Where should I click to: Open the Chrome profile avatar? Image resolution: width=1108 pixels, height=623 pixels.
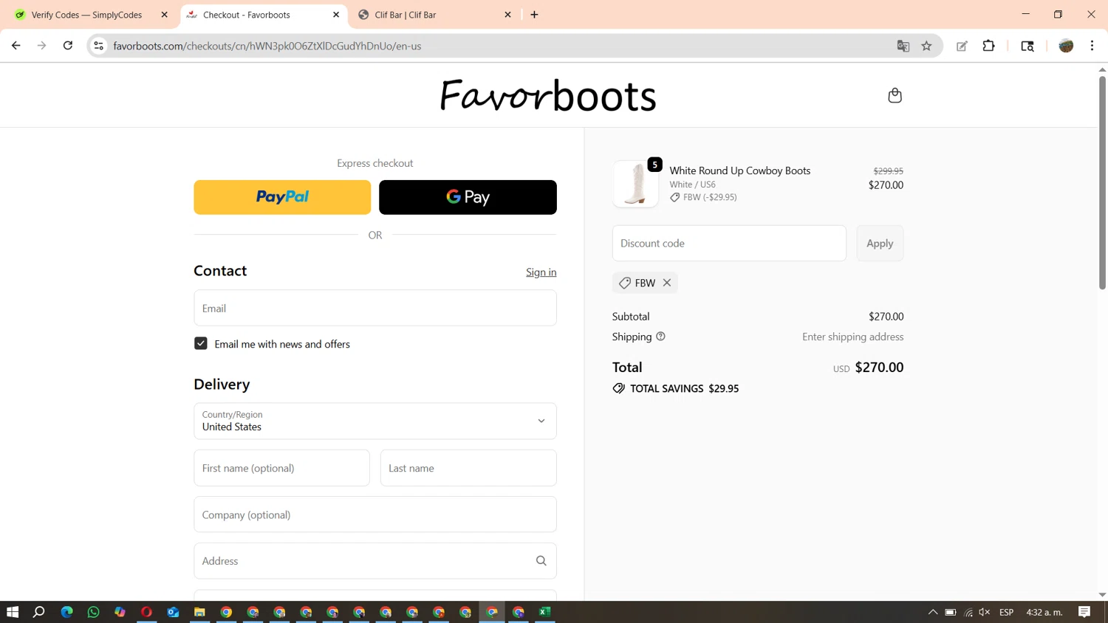click(x=1066, y=46)
